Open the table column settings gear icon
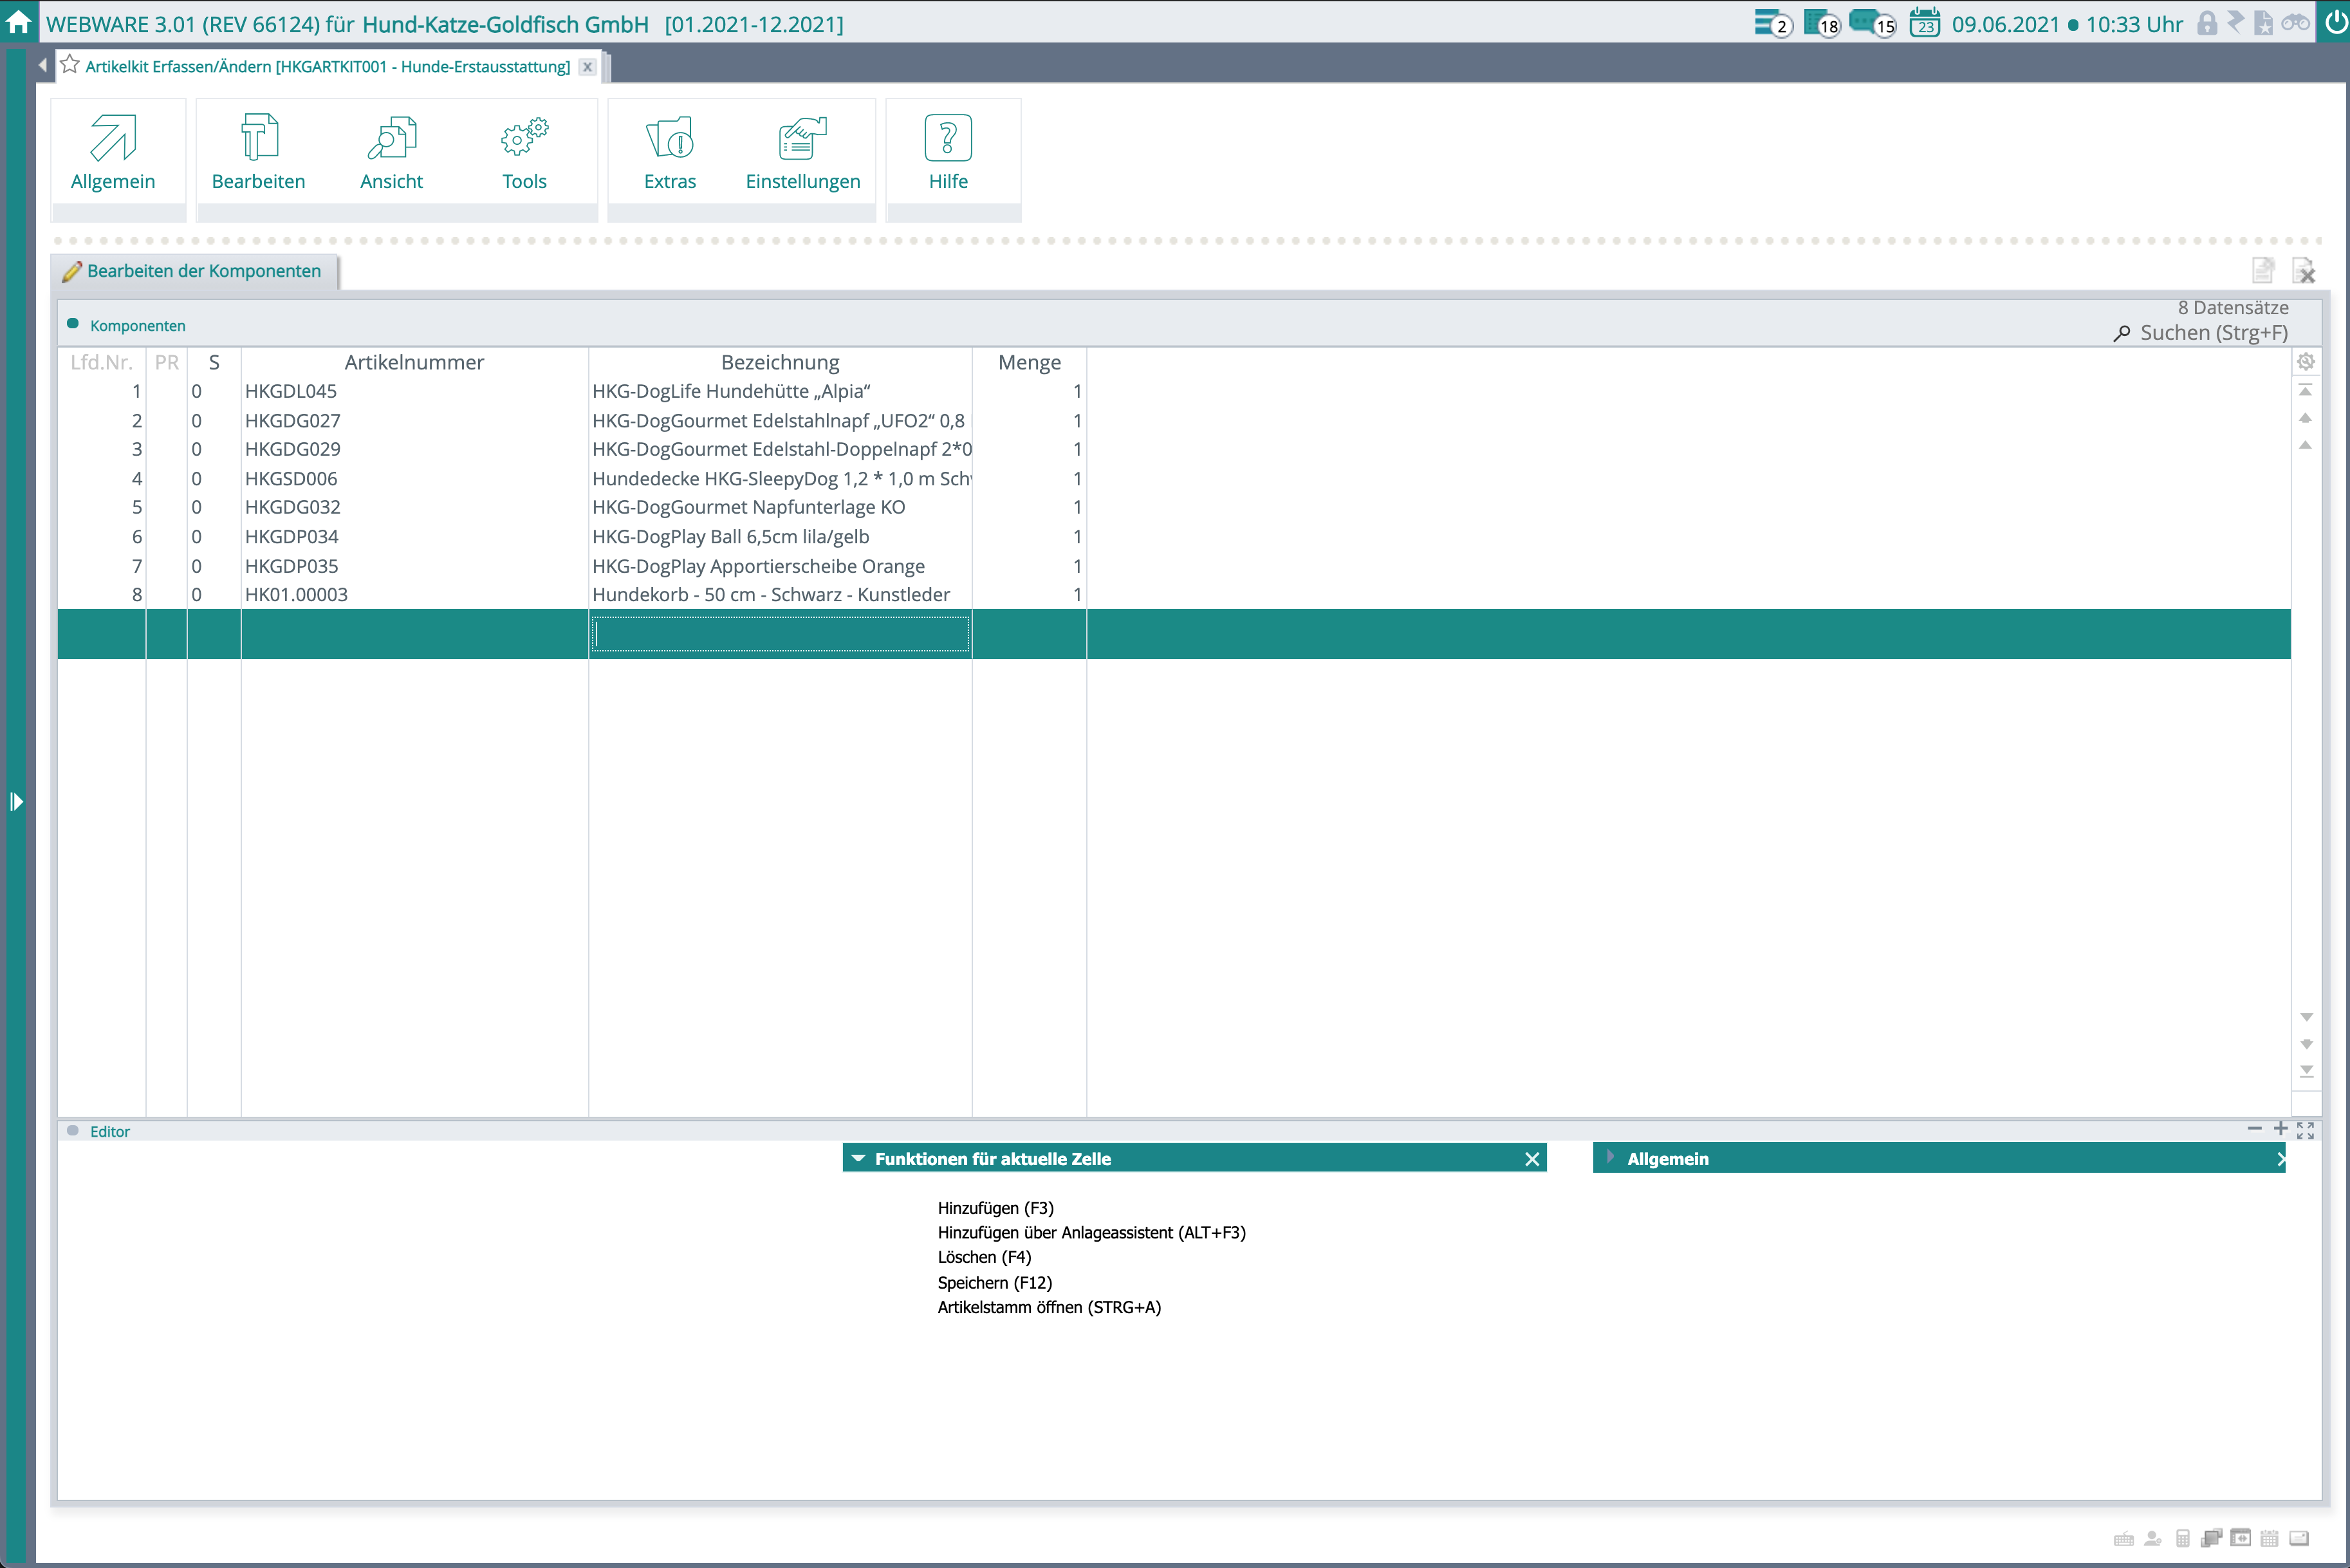Screen dimensions: 2350x1568 tap(2305, 362)
